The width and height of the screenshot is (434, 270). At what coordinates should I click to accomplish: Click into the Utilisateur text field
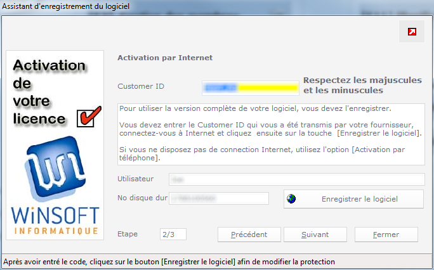[297, 179]
